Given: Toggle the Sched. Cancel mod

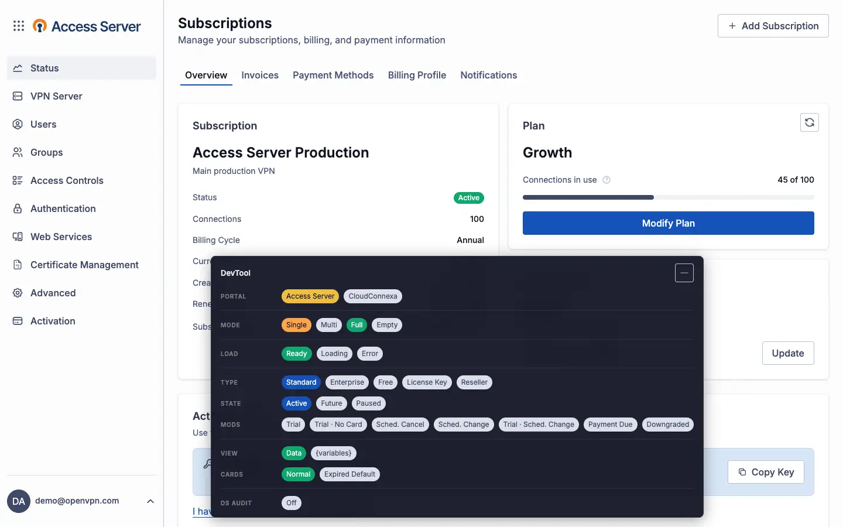Looking at the screenshot, I should (400, 425).
